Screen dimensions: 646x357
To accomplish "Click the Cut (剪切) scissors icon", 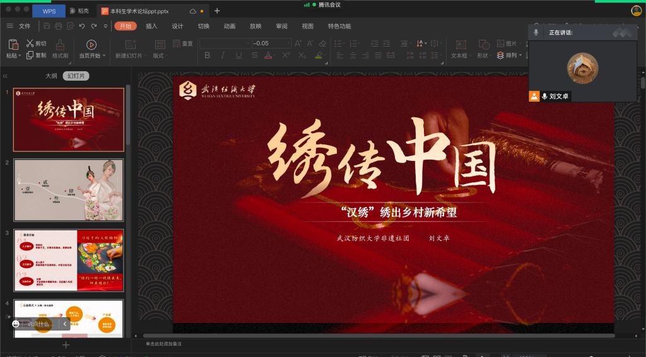I will [x=30, y=44].
